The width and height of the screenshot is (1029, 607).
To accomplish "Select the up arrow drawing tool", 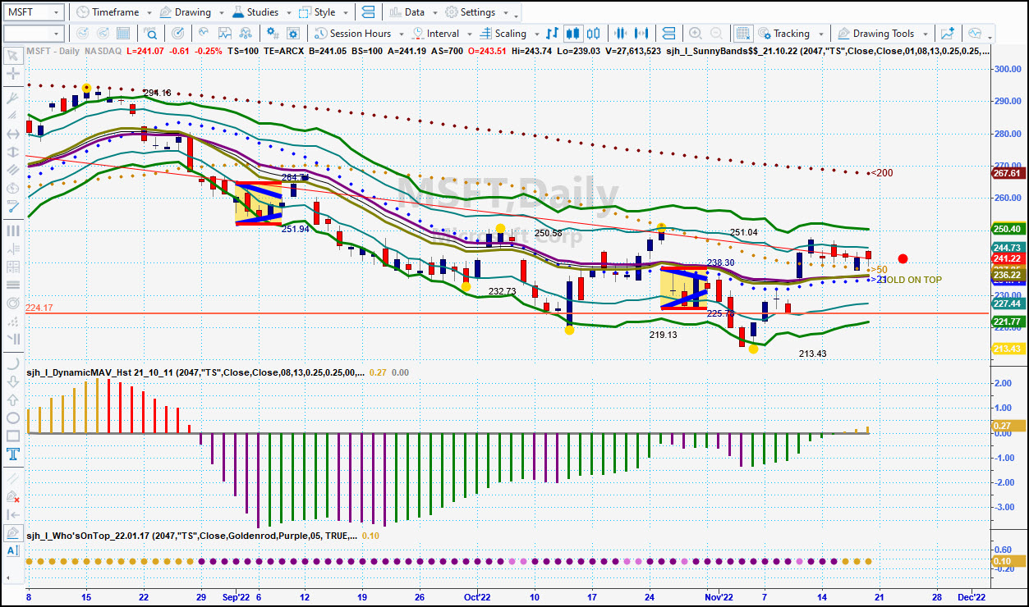I will point(12,399).
